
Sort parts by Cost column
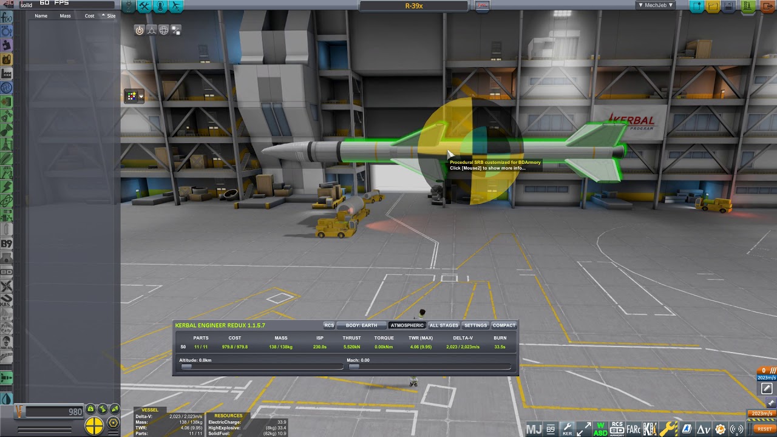[89, 16]
